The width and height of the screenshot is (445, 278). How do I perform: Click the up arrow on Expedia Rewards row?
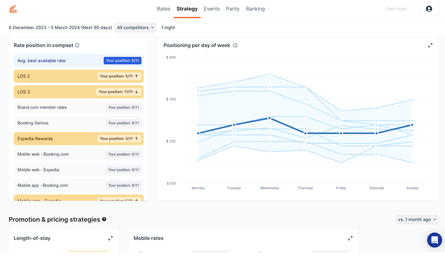[x=136, y=139]
